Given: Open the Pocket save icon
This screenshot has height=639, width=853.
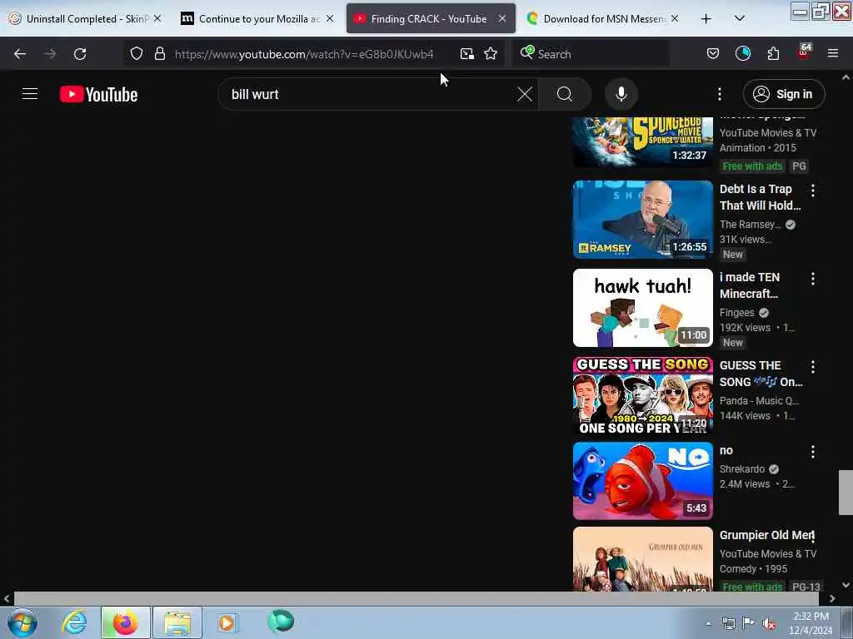Looking at the screenshot, I should click(x=713, y=54).
